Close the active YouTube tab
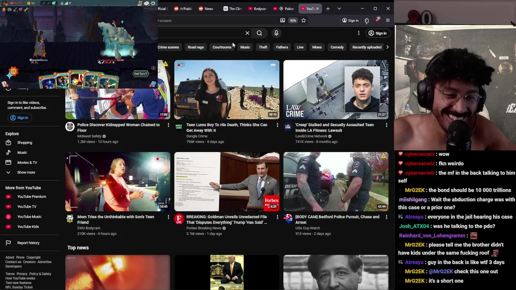516x290 pixels. (317, 8)
